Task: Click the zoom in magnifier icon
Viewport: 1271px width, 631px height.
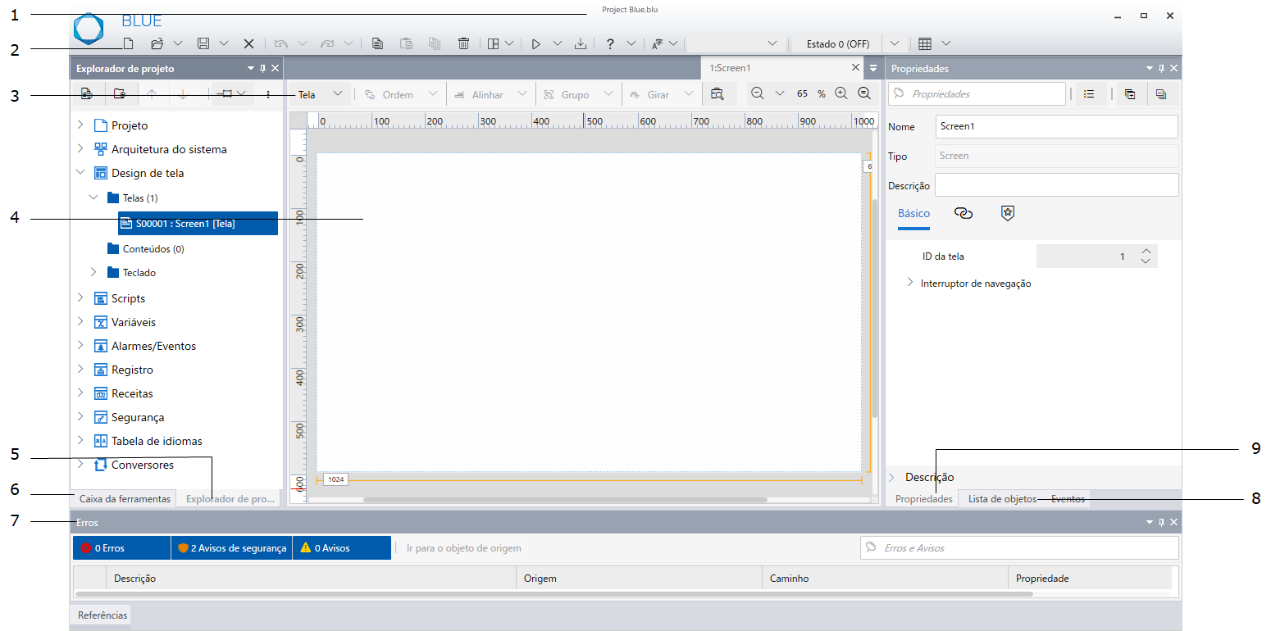Action: pyautogui.click(x=840, y=93)
